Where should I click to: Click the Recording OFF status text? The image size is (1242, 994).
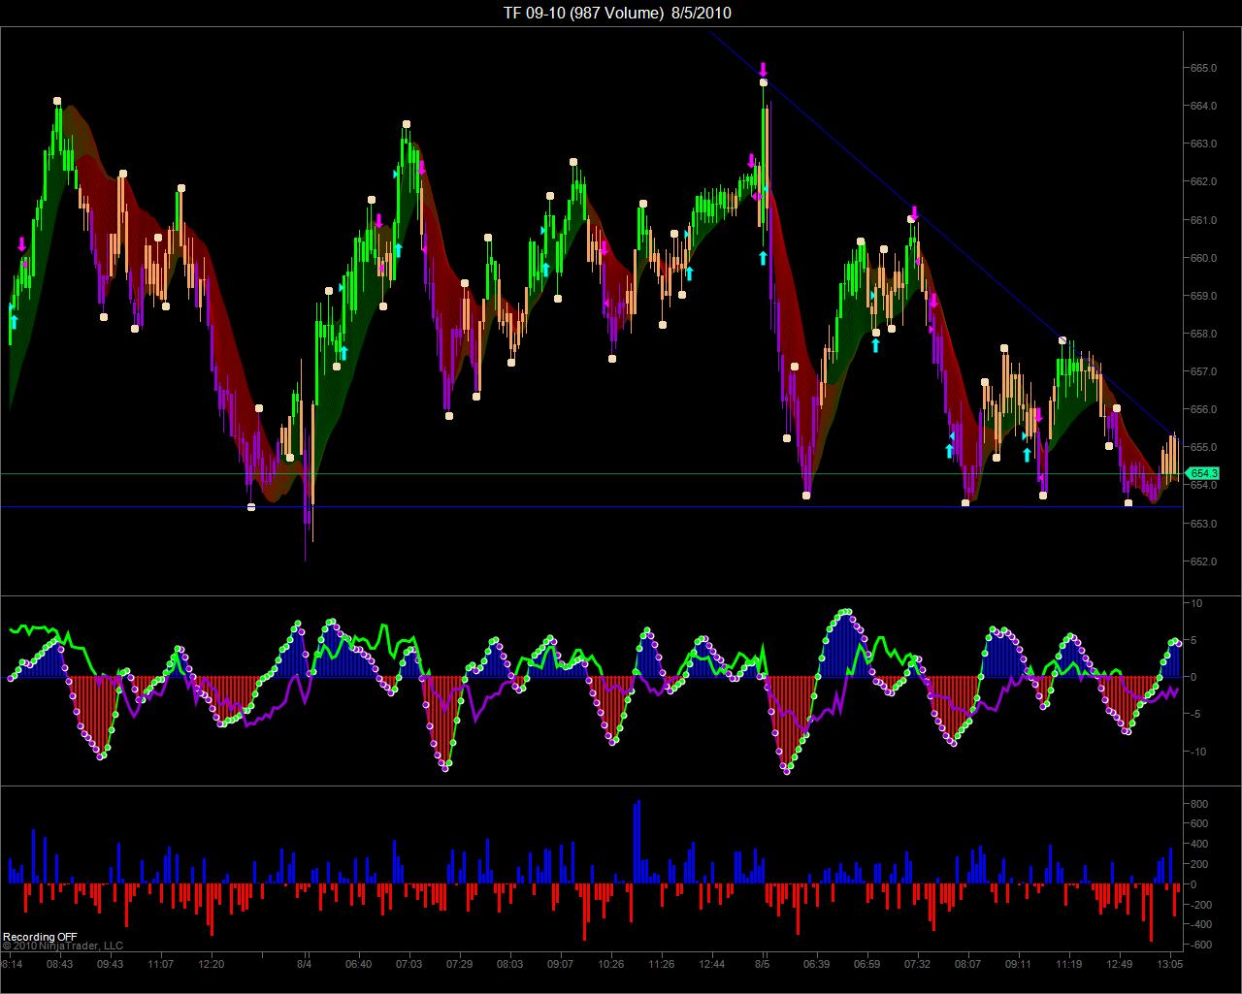click(40, 937)
